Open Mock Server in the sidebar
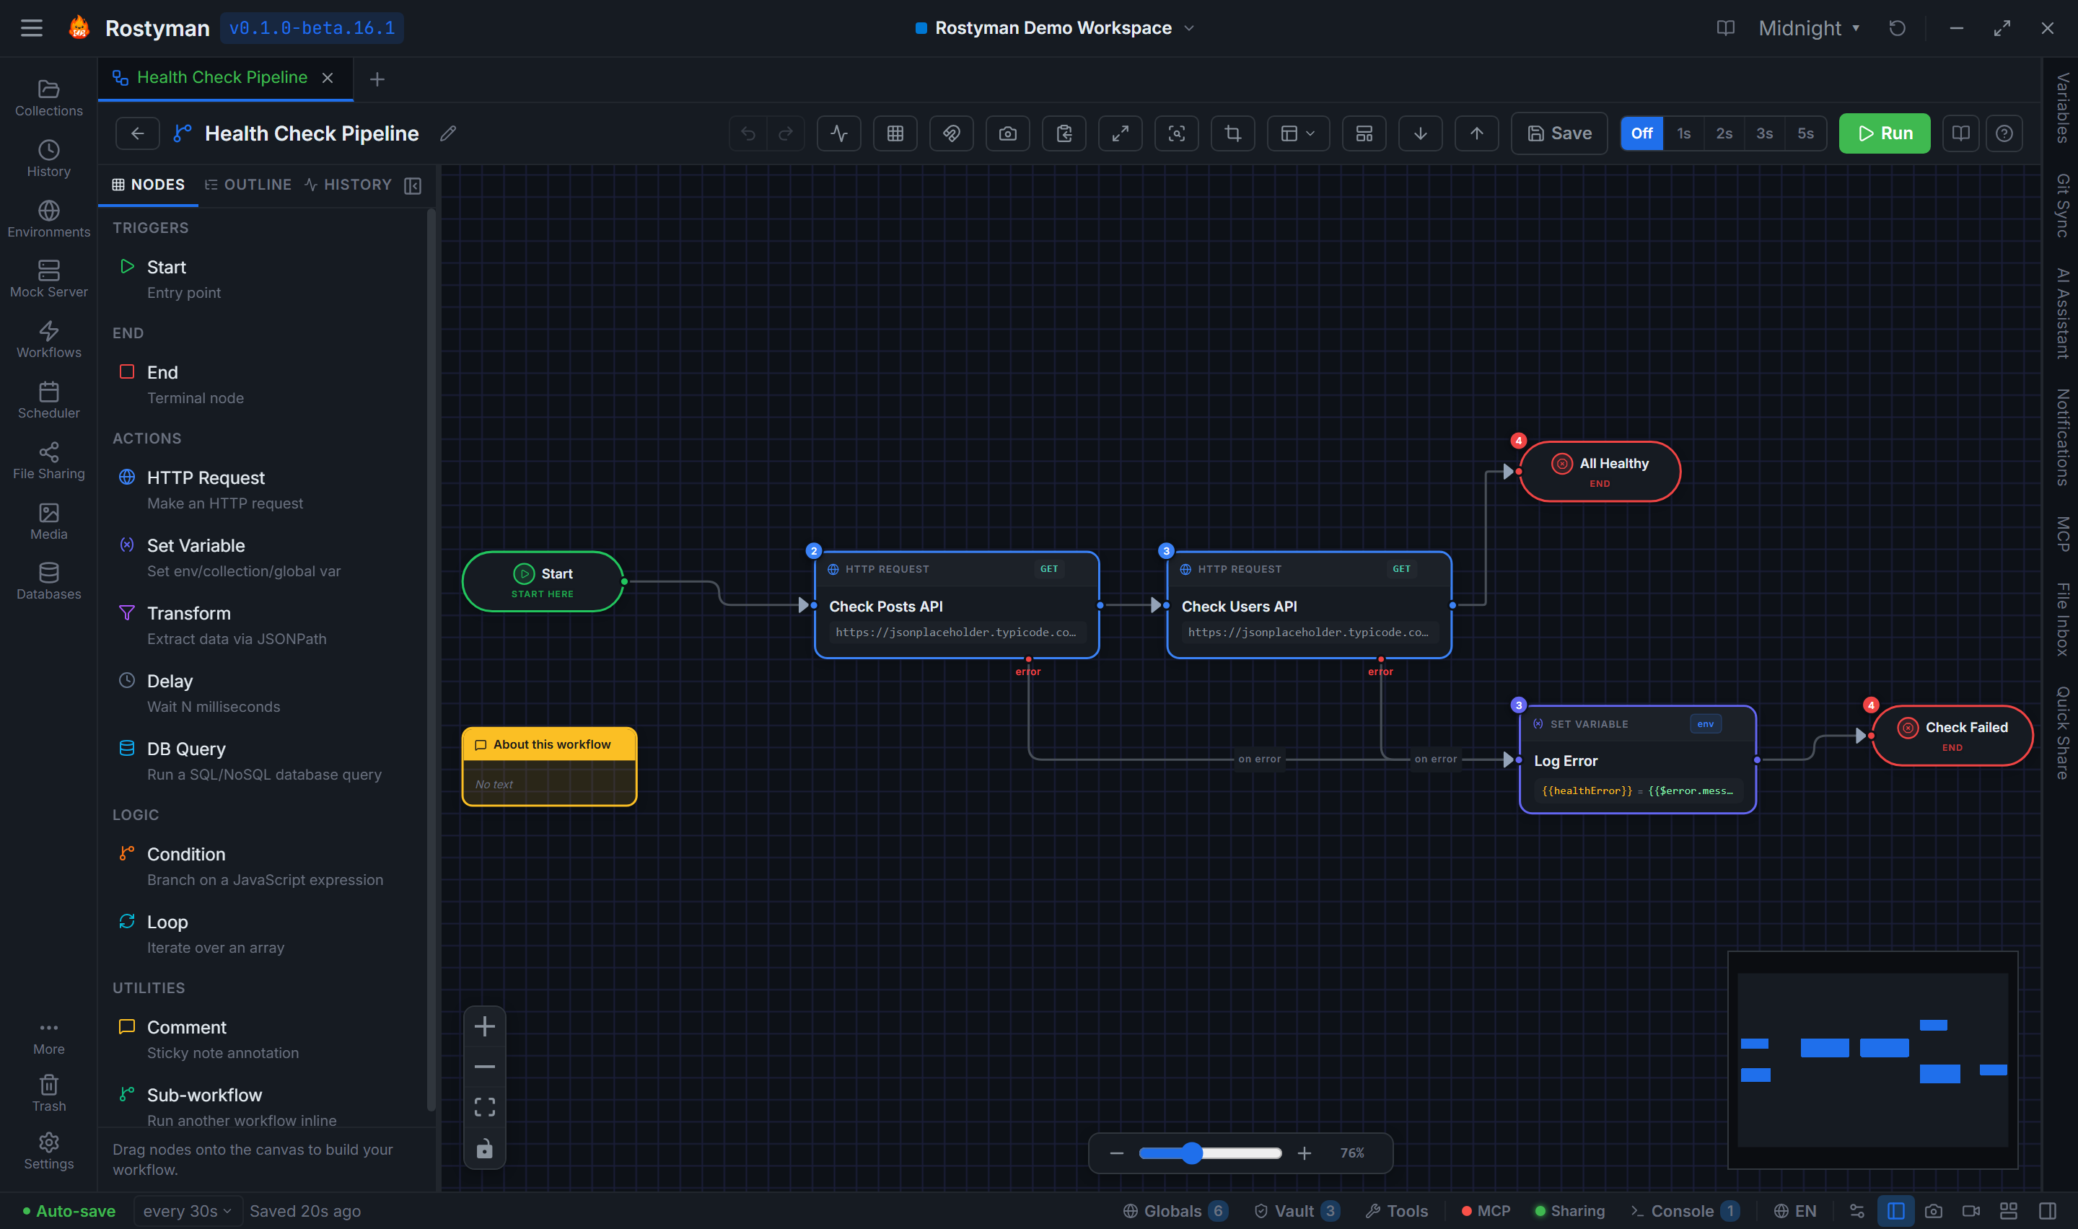The width and height of the screenshot is (2078, 1229). (49, 280)
